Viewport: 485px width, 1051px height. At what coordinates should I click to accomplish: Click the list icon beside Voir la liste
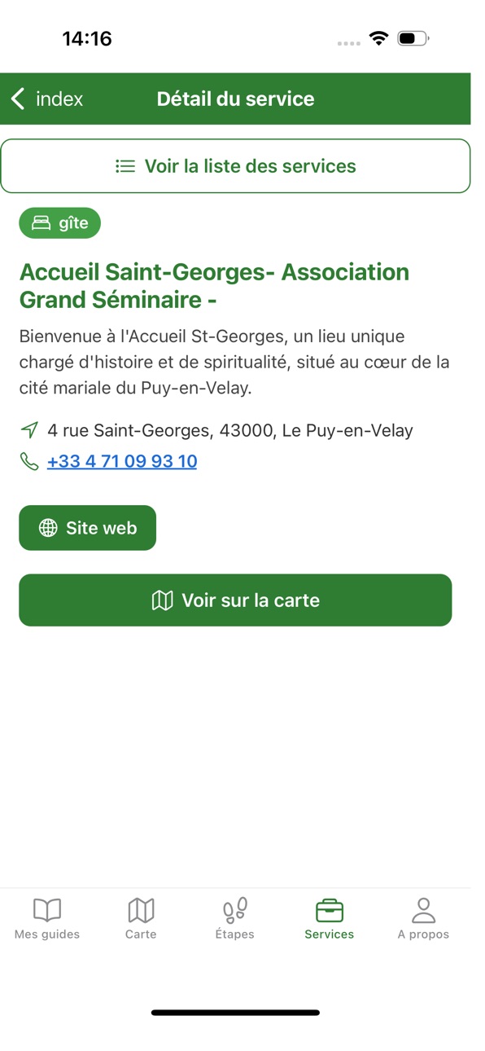125,166
